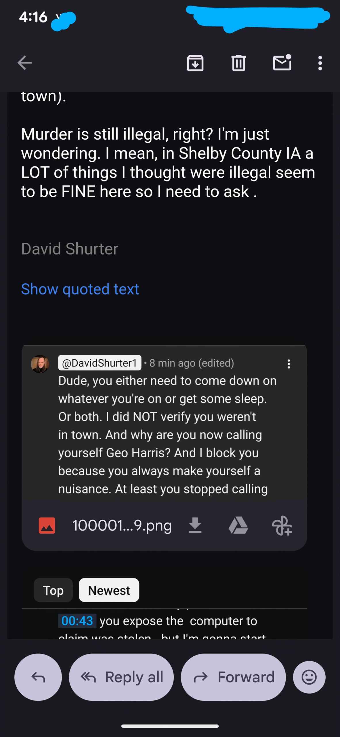
Task: Tap the @DavidShurter1 username
Action: tap(100, 363)
